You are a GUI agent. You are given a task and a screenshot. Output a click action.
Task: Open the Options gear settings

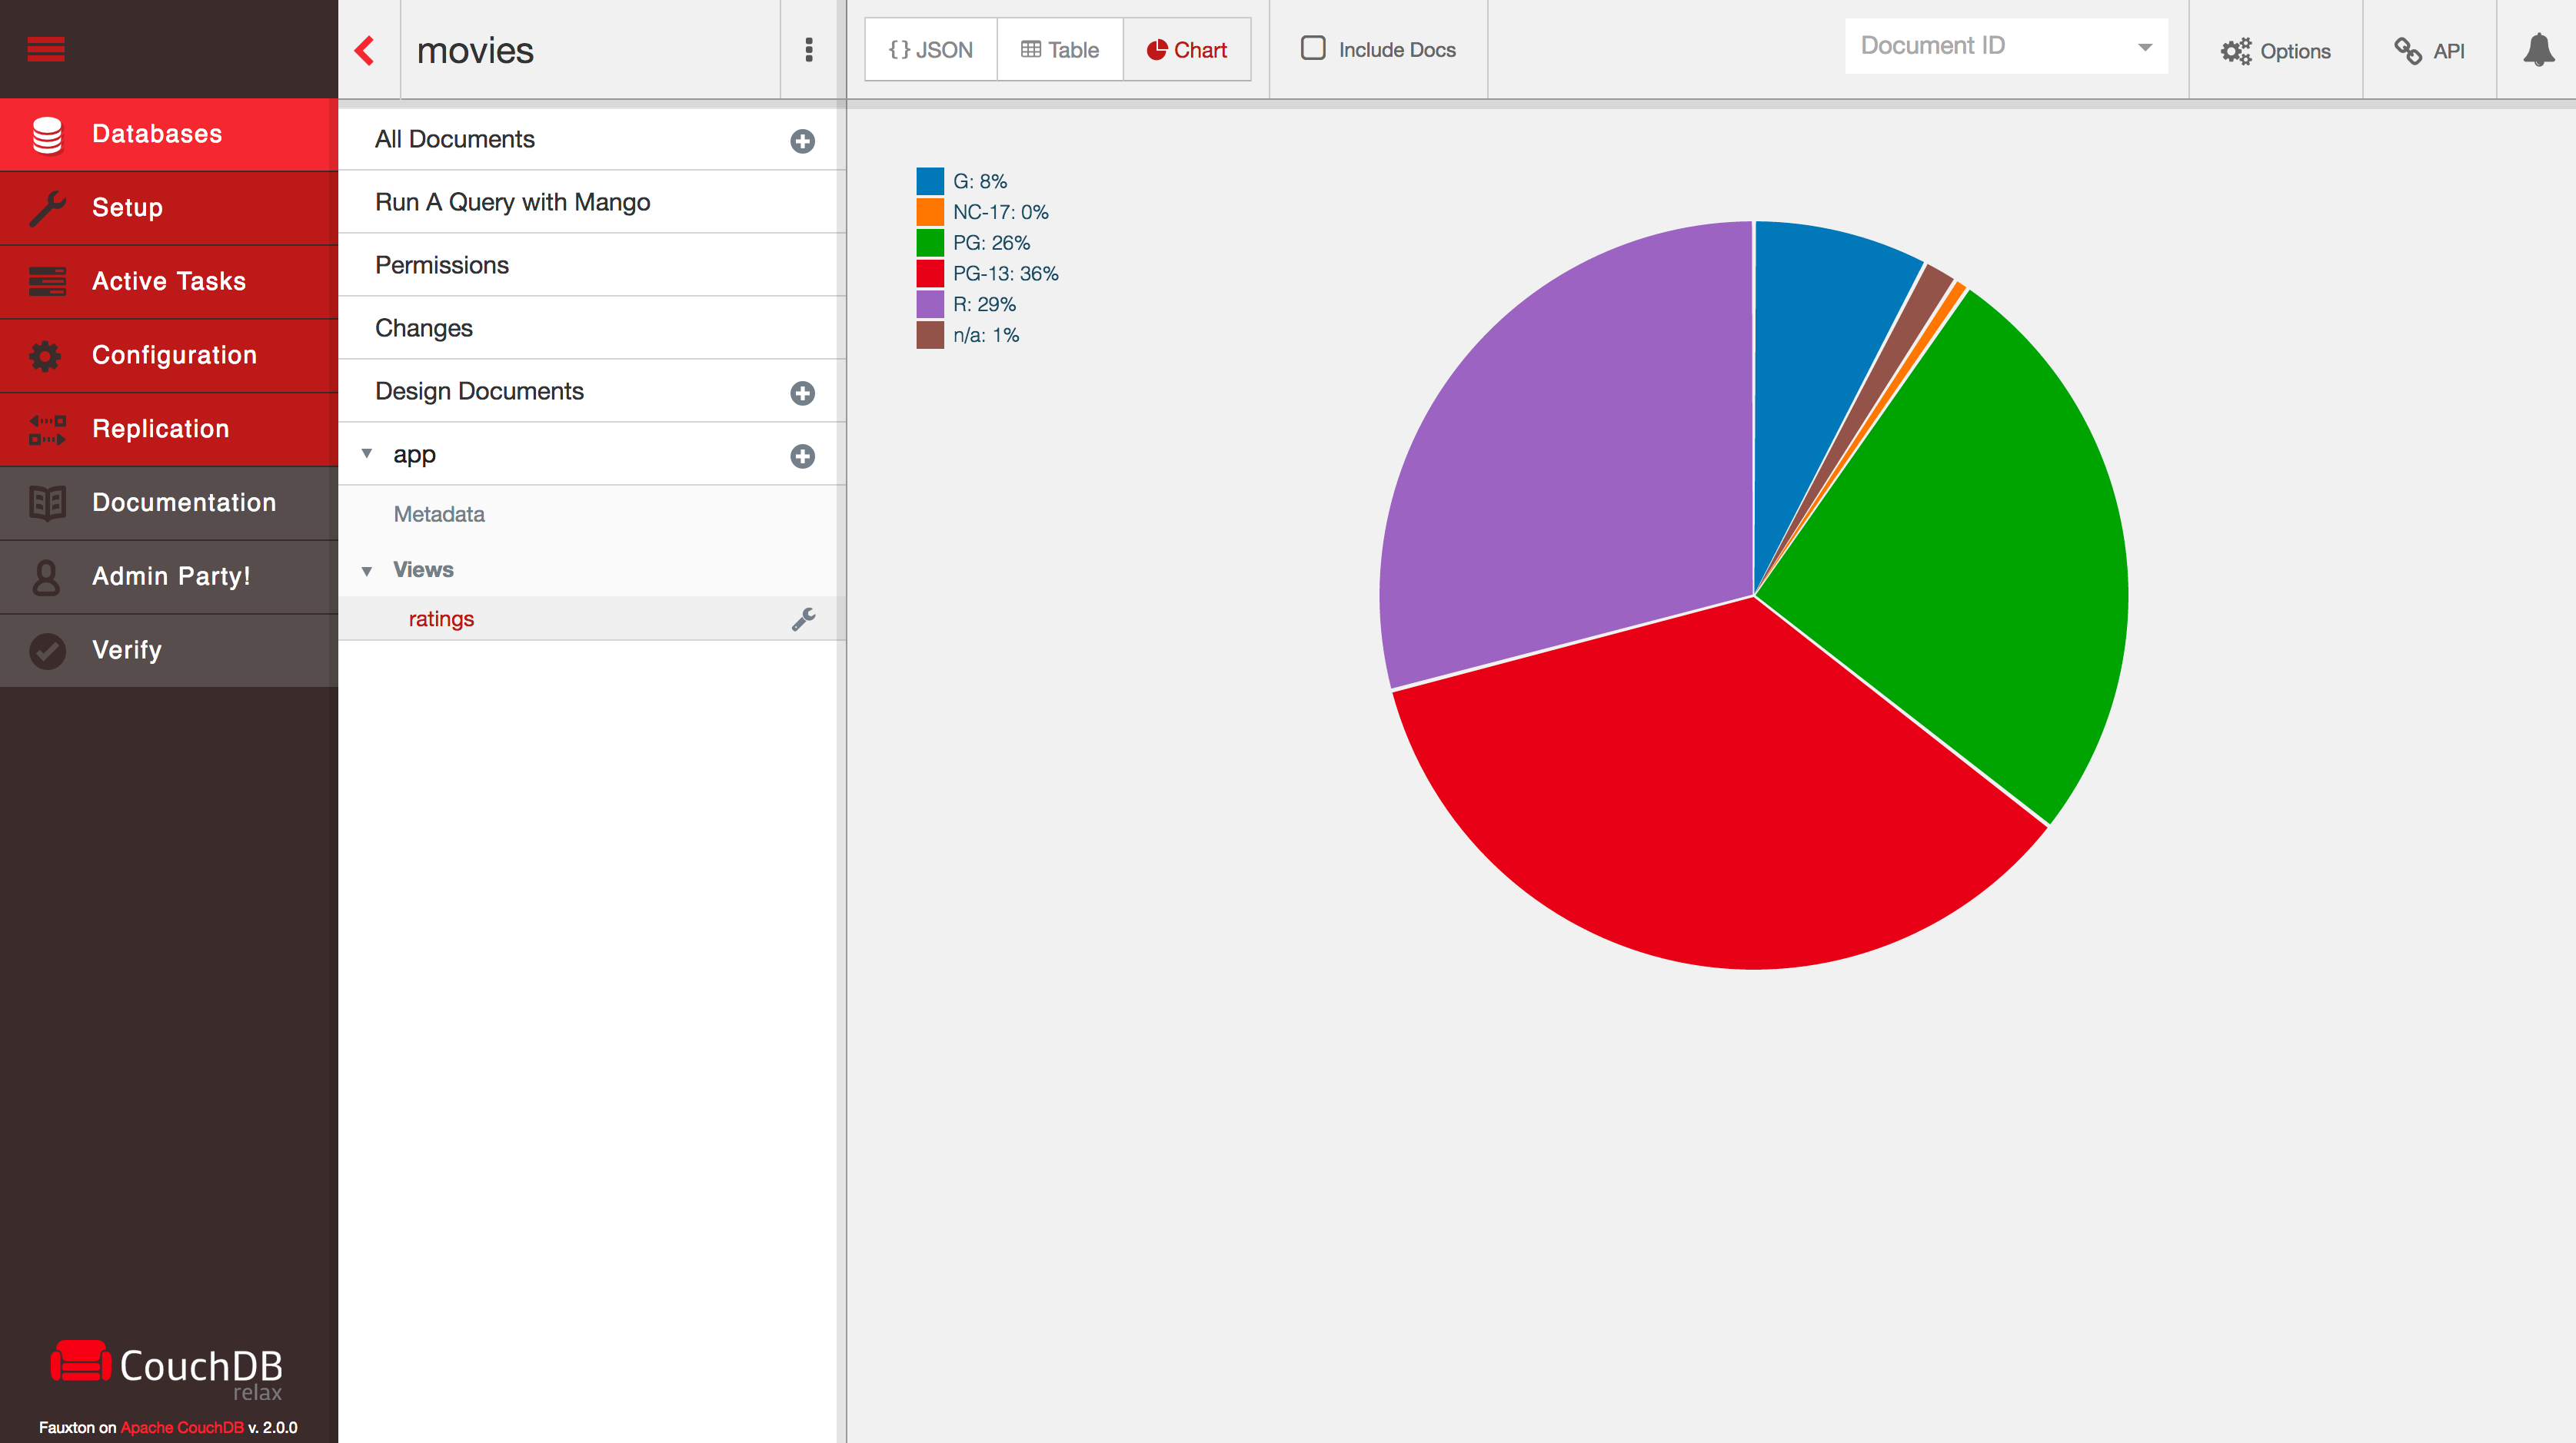2275,51
